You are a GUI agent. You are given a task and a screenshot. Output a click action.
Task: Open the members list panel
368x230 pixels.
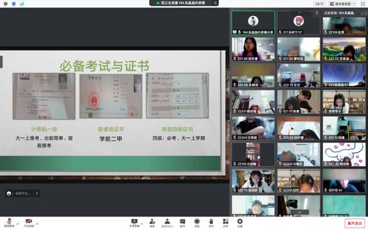pos(167,223)
